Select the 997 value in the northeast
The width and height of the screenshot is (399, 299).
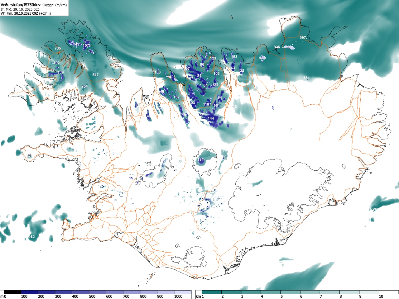303,38
